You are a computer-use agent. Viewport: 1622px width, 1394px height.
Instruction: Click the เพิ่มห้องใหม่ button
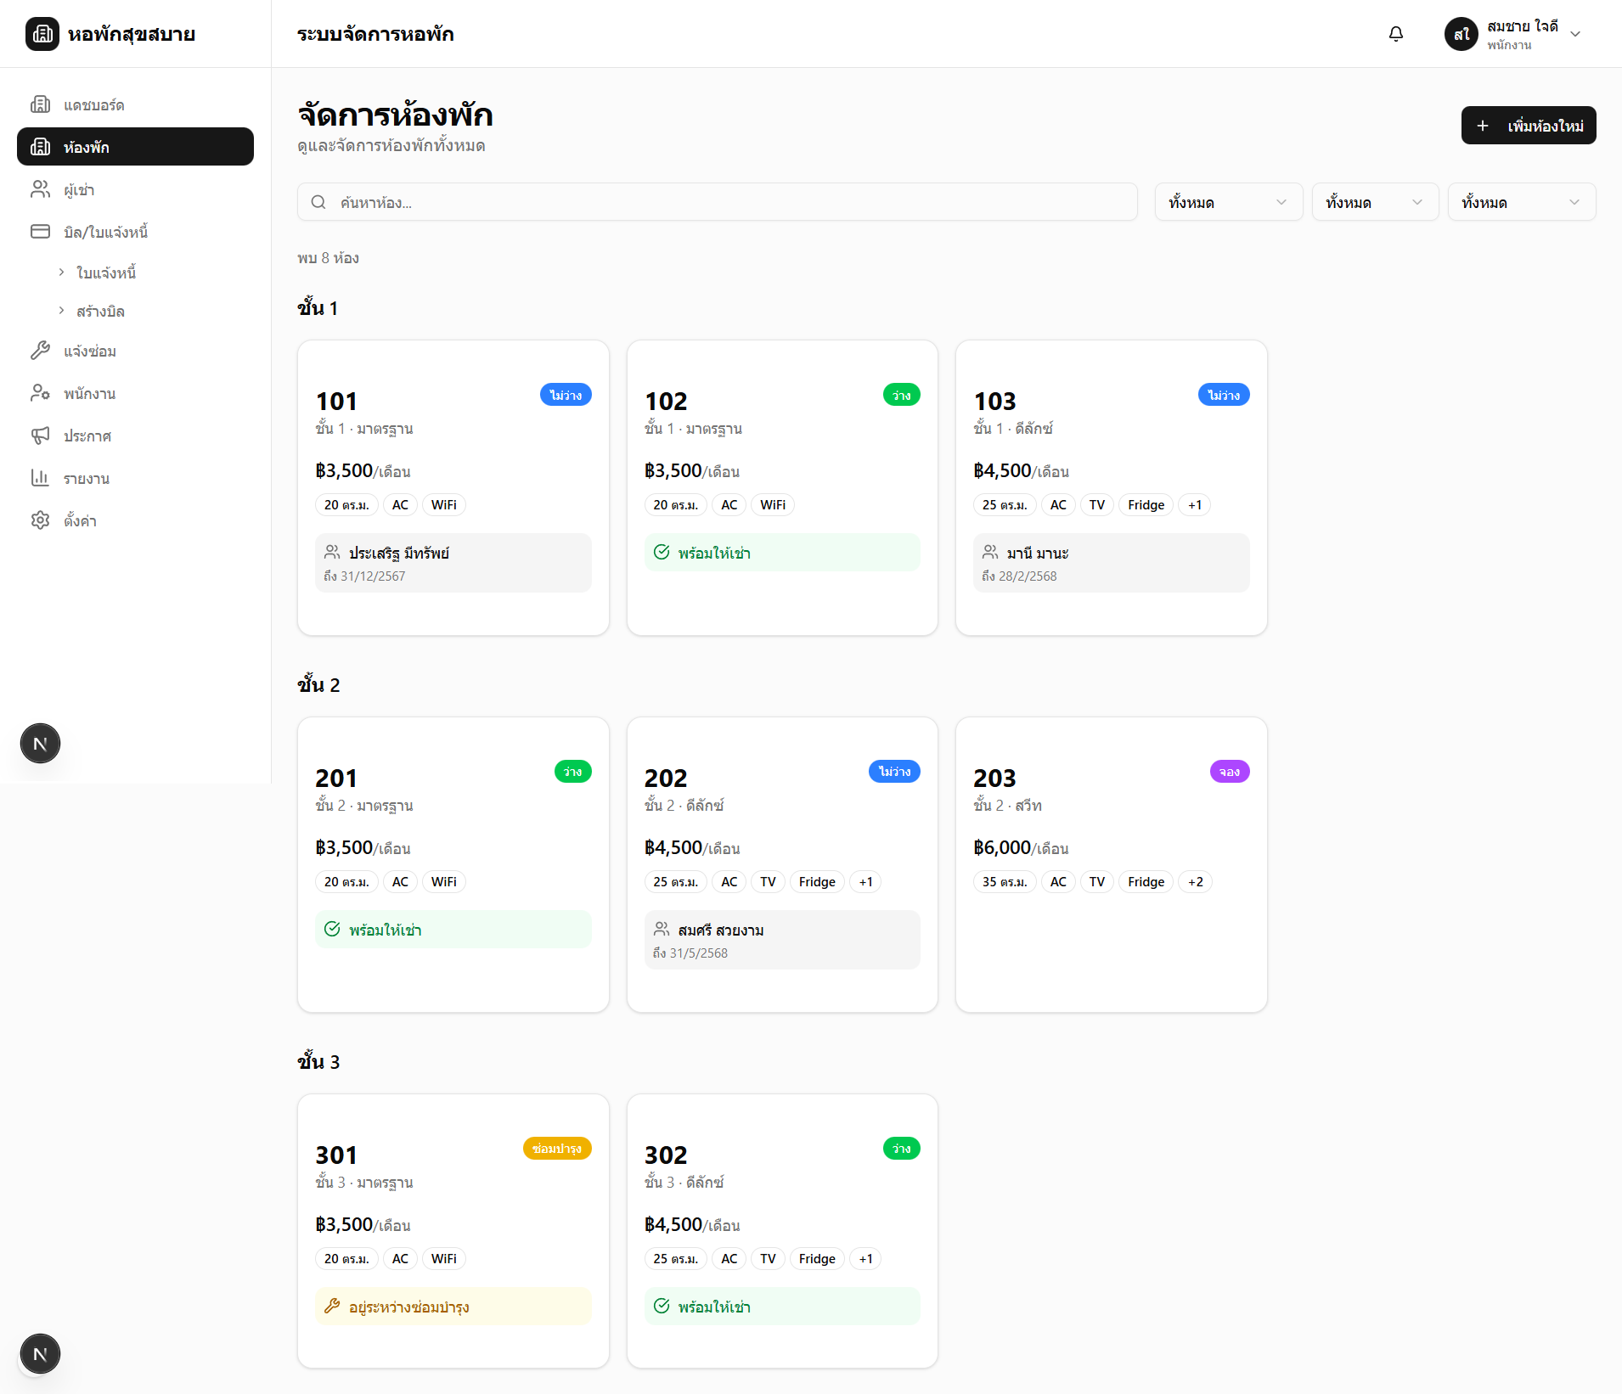tap(1529, 126)
